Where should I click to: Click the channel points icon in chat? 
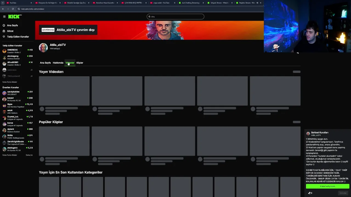pyautogui.click(x=309, y=193)
